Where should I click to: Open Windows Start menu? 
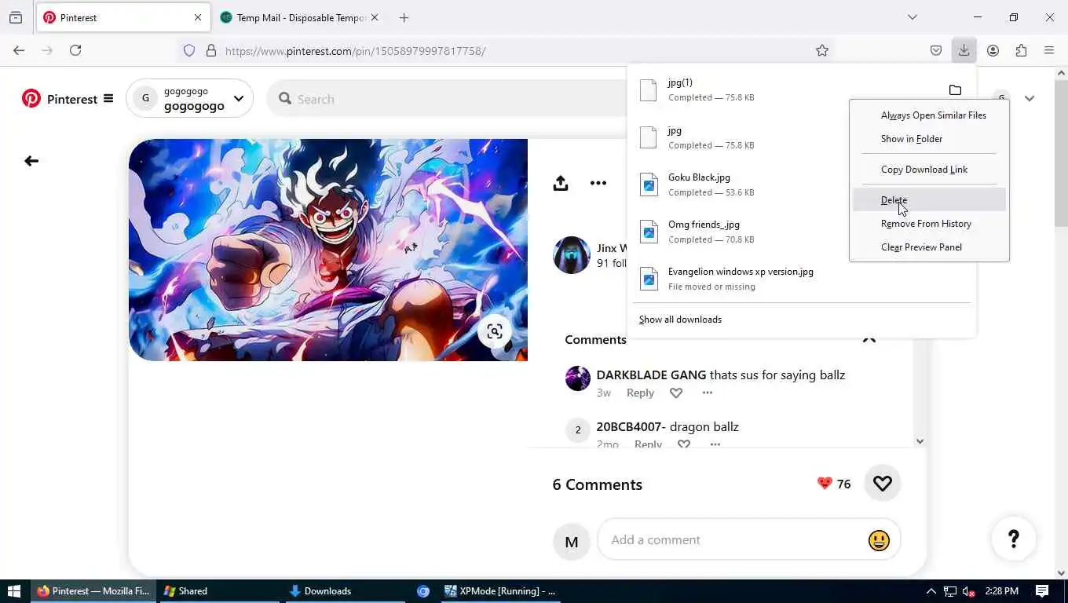pos(13,591)
